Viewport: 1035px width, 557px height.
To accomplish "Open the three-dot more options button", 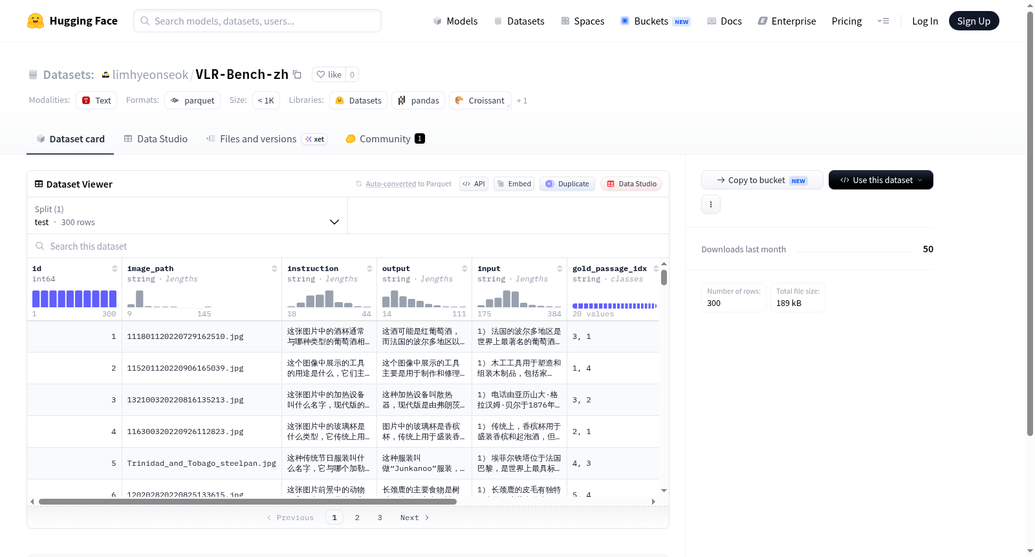I will point(711,204).
